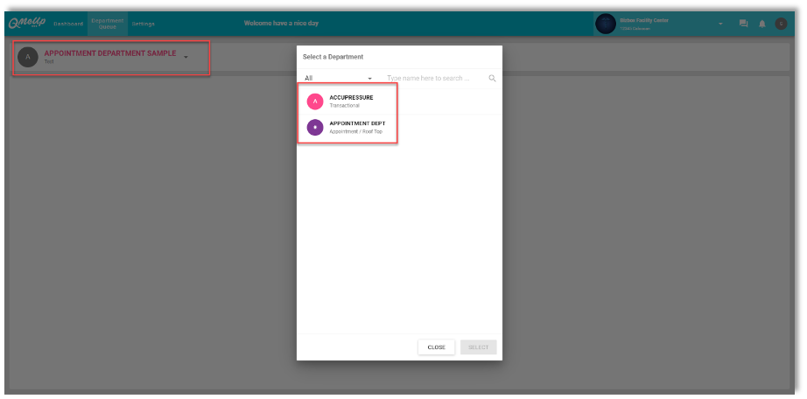Click the gray 'A' department avatar
807x399 pixels.
coord(28,57)
